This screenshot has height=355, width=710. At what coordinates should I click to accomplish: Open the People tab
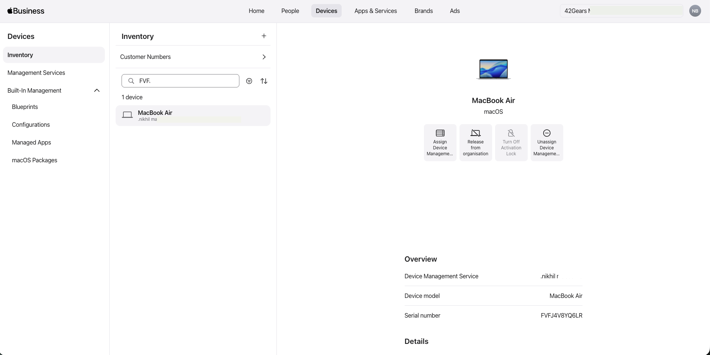(x=290, y=11)
